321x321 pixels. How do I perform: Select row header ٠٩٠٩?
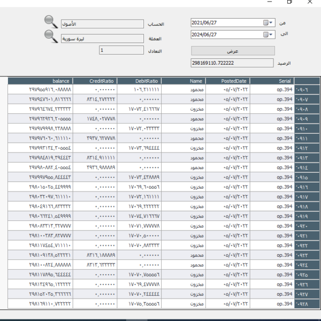307,119
